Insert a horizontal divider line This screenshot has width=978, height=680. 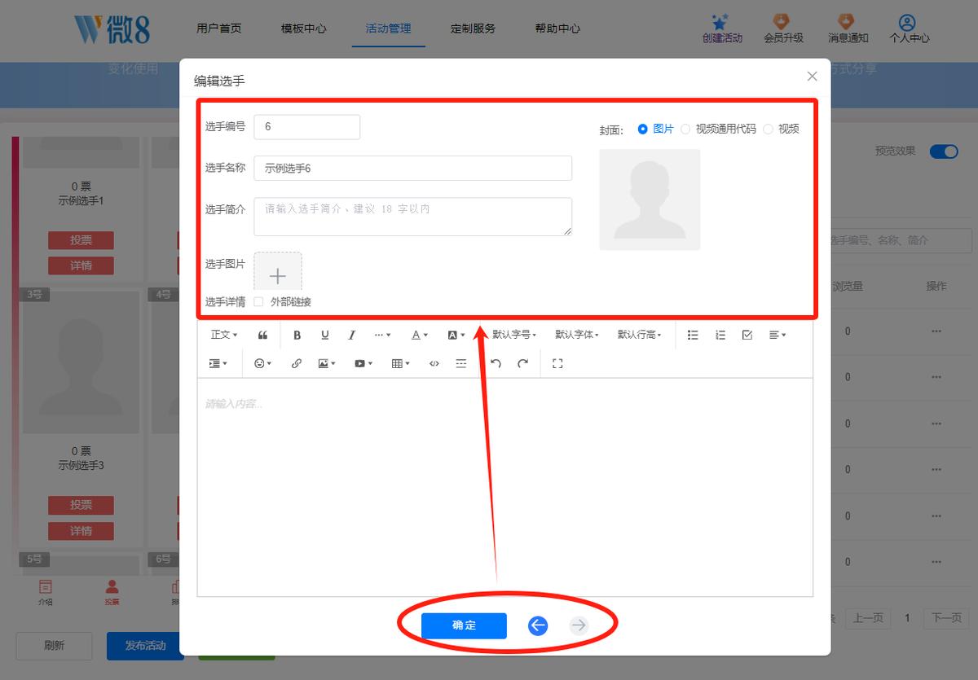coord(461,364)
